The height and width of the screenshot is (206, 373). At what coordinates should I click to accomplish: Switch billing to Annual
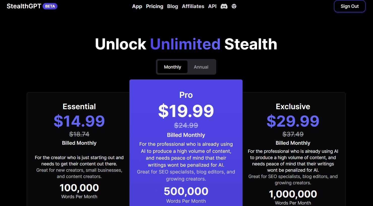(x=201, y=67)
